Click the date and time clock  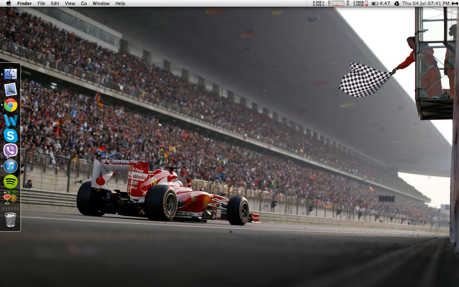tap(426, 3)
